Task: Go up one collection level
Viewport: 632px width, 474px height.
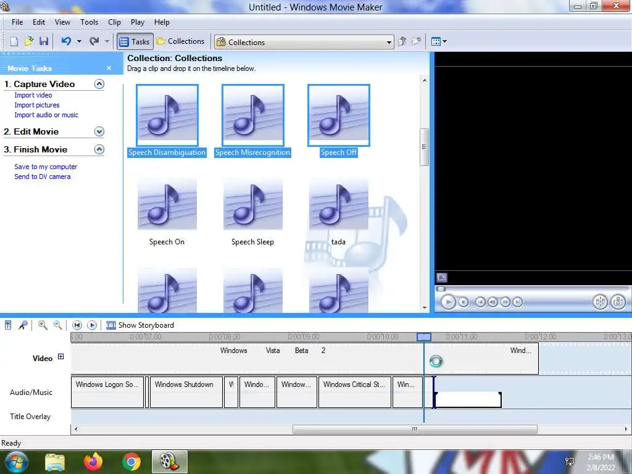Action: tap(402, 41)
